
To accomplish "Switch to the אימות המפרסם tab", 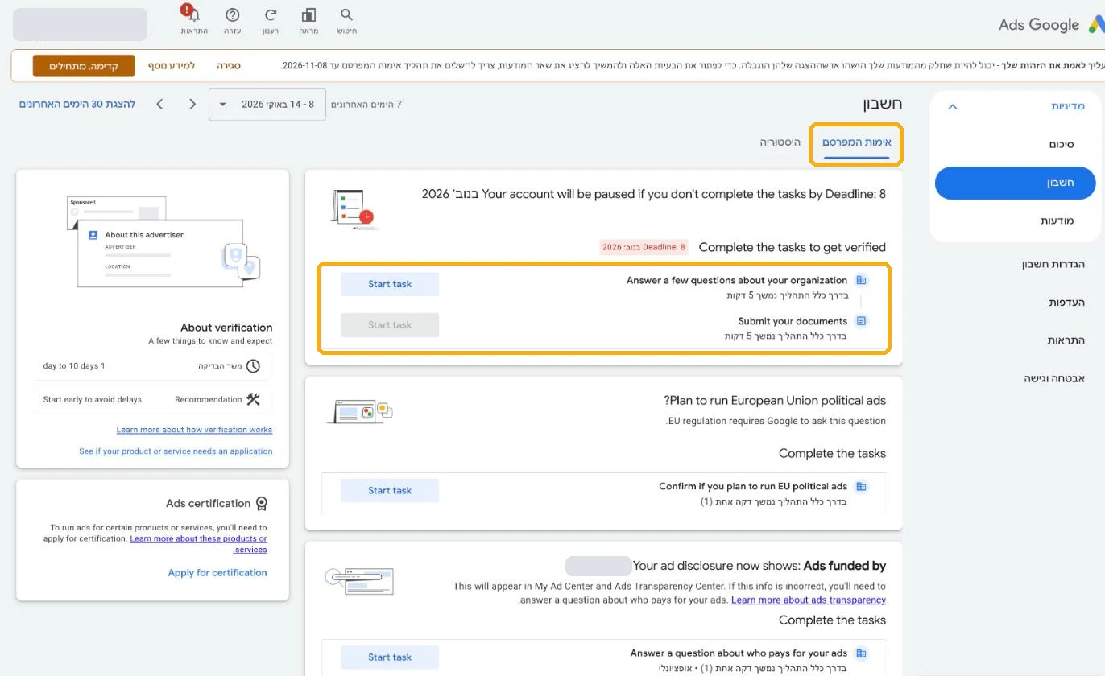I will (x=856, y=142).
